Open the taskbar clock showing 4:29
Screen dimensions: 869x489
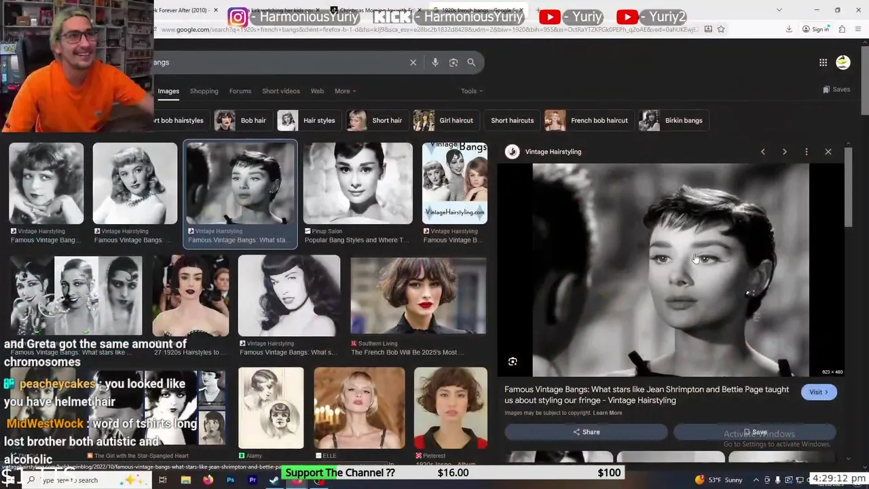coord(838,479)
